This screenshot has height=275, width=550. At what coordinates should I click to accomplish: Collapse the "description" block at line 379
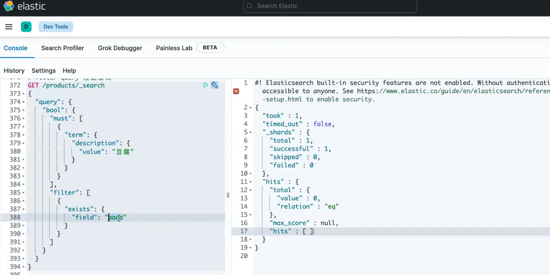23,143
